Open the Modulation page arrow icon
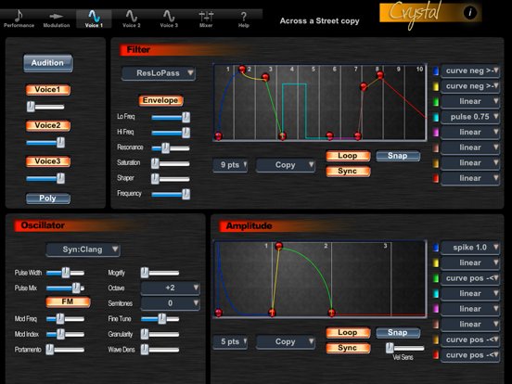Image resolution: width=512 pixels, height=384 pixels. click(57, 16)
